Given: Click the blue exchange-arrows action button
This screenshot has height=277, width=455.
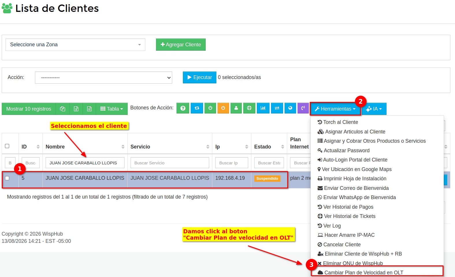Looking at the screenshot, I should tap(277, 108).
